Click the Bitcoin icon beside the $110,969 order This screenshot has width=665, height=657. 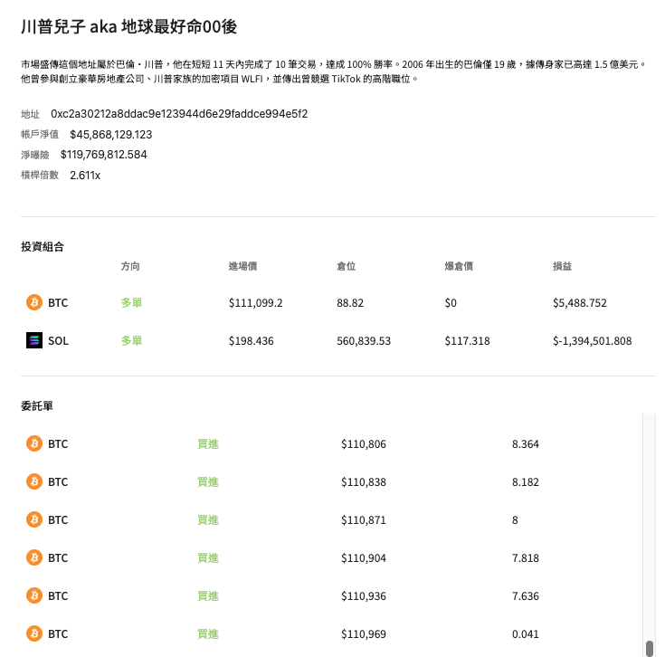click(34, 633)
